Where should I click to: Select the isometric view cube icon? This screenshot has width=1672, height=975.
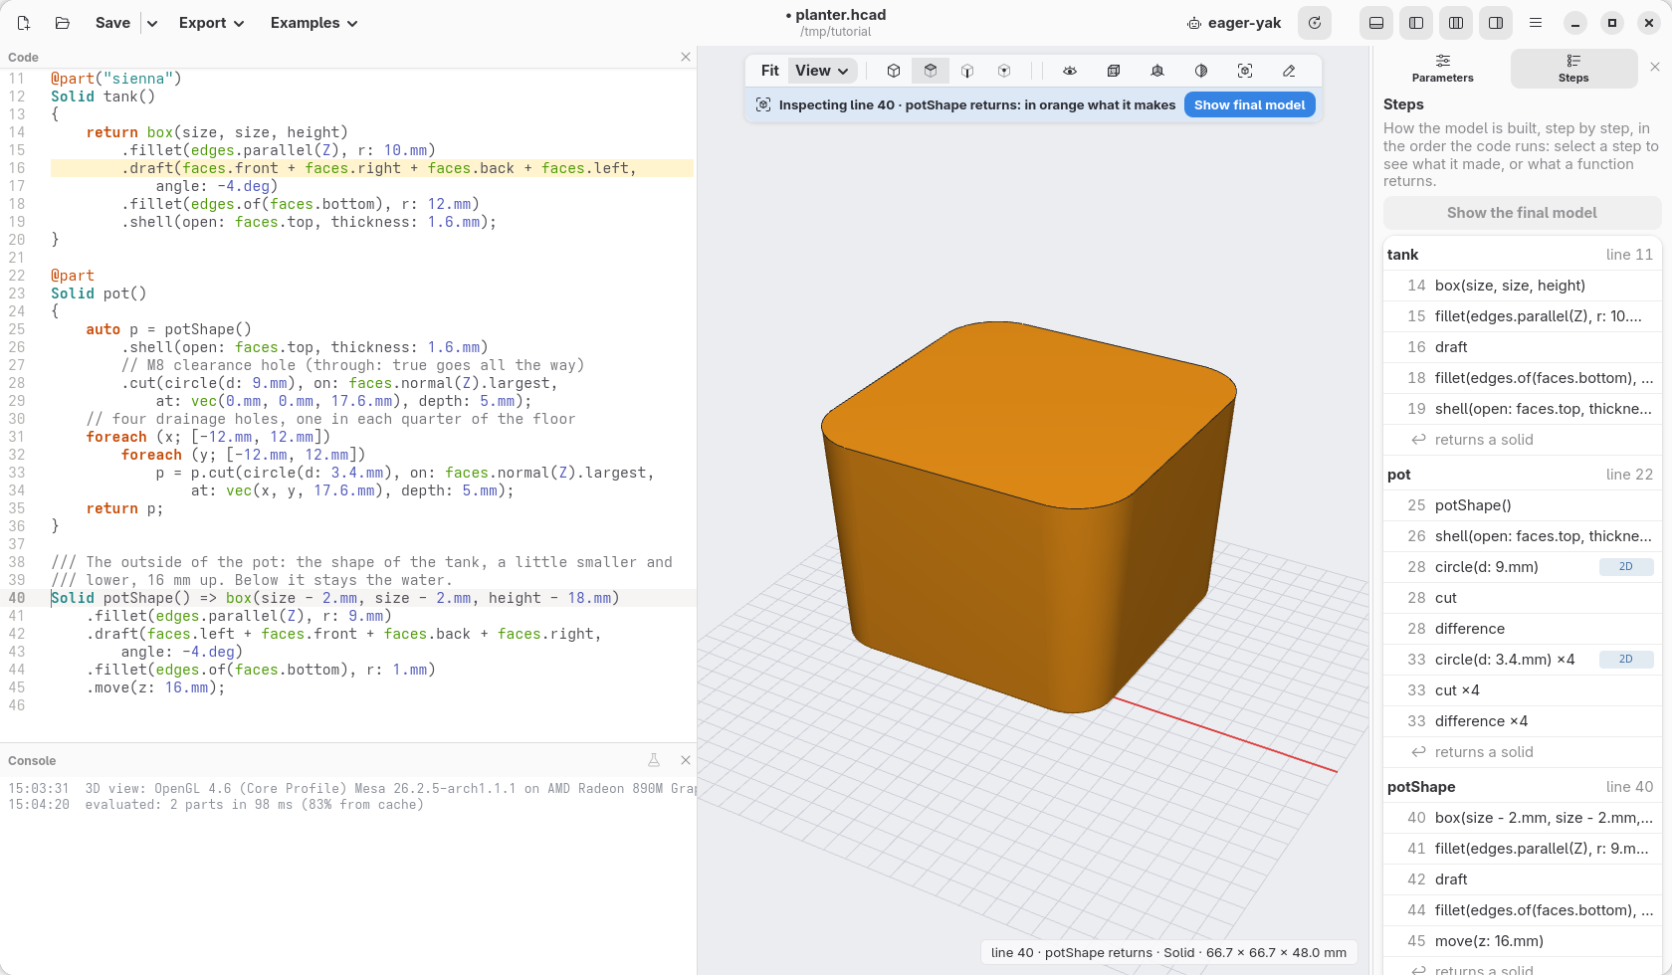click(894, 71)
